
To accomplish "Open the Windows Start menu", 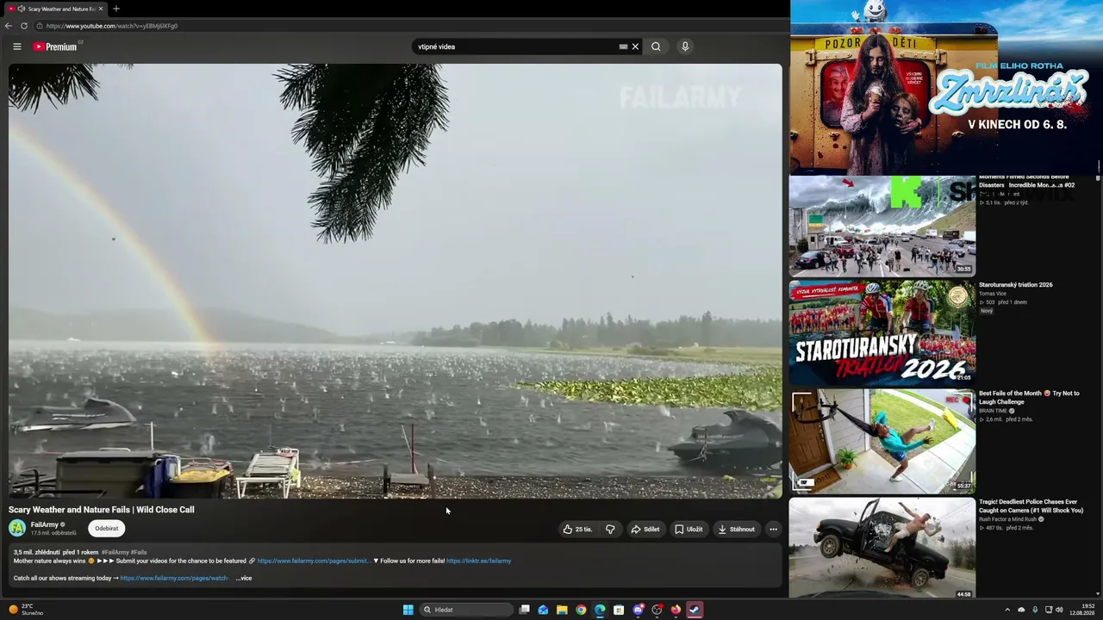I will click(408, 610).
